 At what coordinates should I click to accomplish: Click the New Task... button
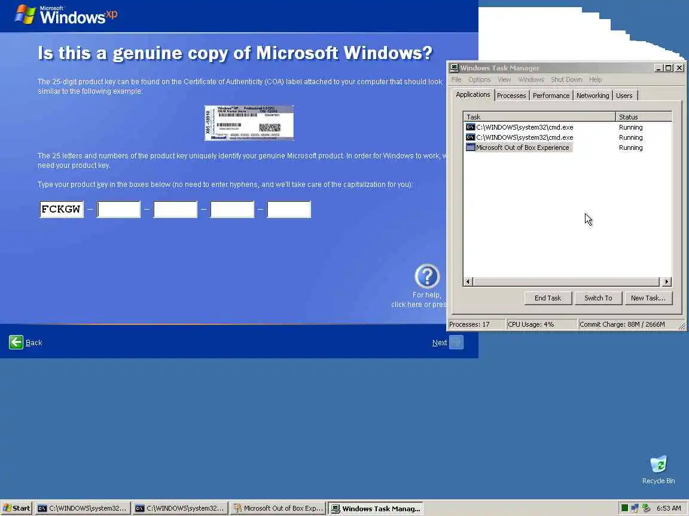tap(648, 298)
